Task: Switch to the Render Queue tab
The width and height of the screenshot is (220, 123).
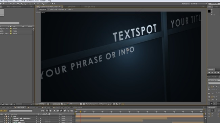Action: (x=77, y=107)
